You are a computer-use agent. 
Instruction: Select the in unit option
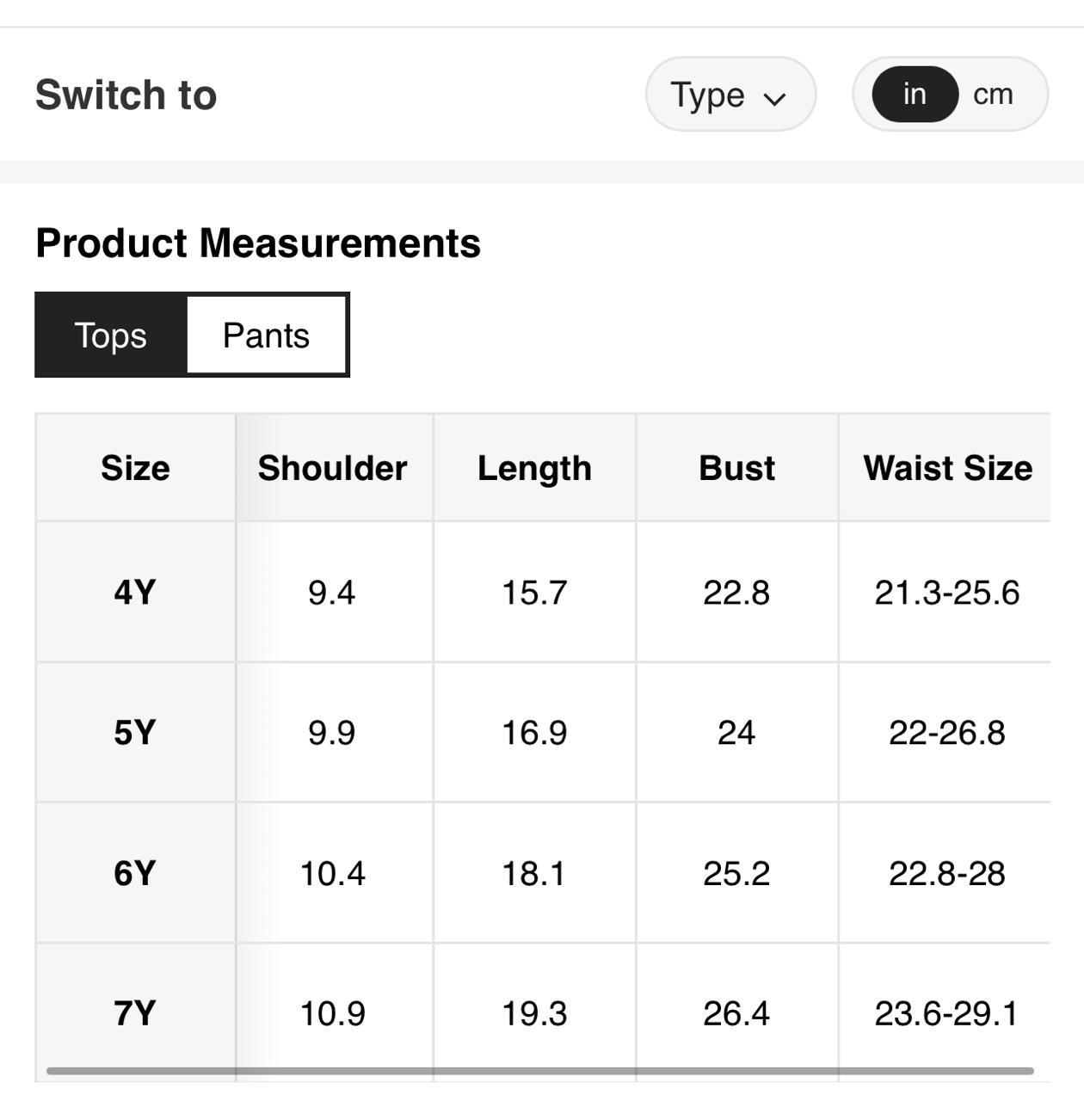tap(915, 94)
